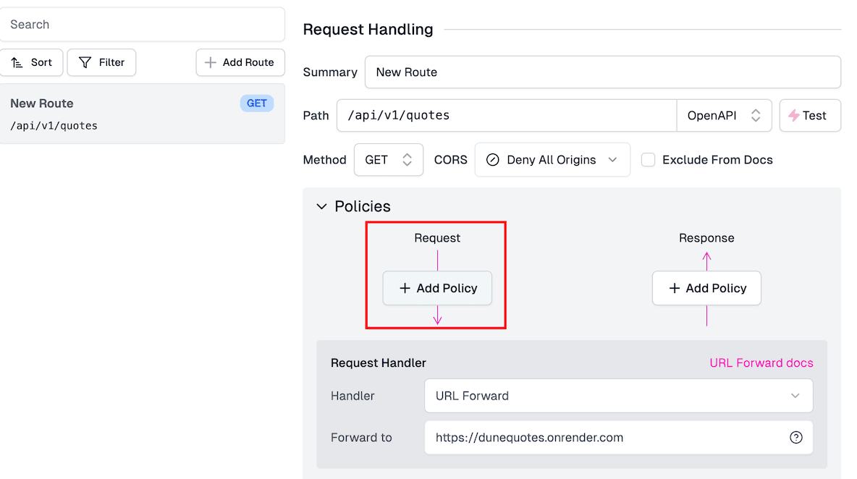The width and height of the screenshot is (857, 479).
Task: Click the Search routes field
Action: (142, 25)
